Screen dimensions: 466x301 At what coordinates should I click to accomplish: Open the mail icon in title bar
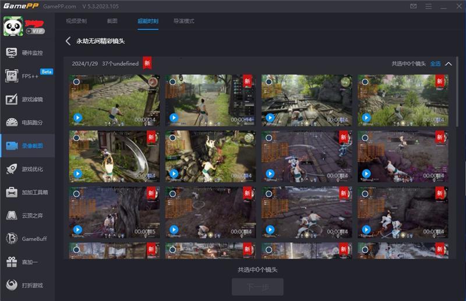click(413, 6)
